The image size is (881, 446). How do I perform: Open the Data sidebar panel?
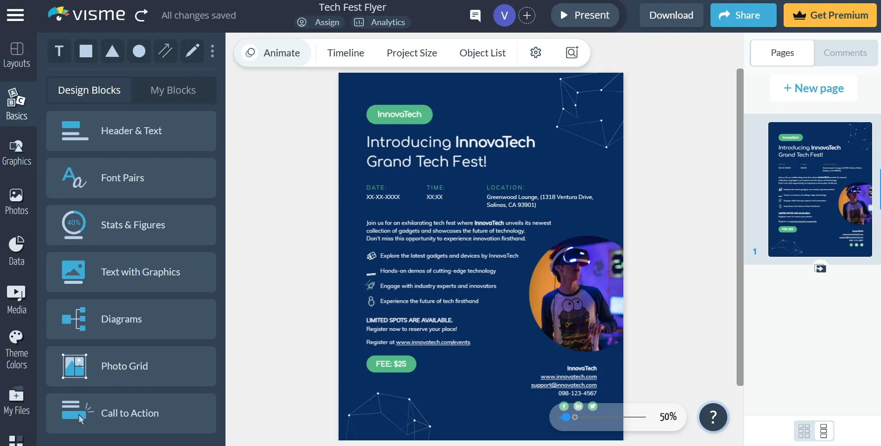(17, 251)
